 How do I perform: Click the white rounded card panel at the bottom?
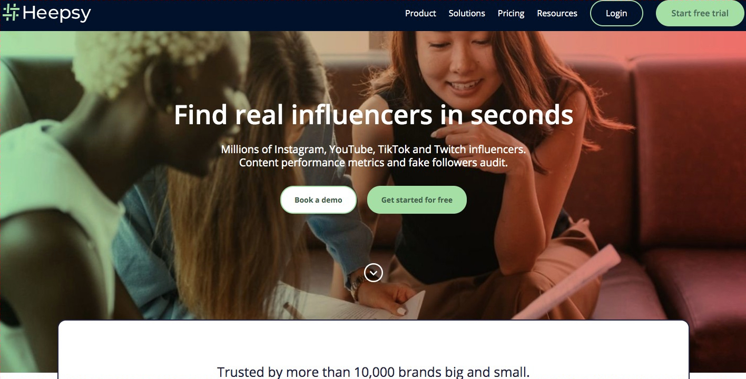374,350
